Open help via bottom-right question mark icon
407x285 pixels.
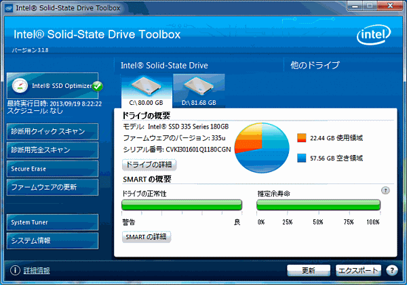click(392, 271)
